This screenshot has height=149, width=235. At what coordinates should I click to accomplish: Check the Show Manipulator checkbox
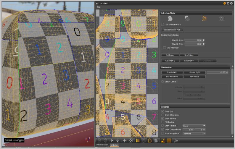coord(162,133)
